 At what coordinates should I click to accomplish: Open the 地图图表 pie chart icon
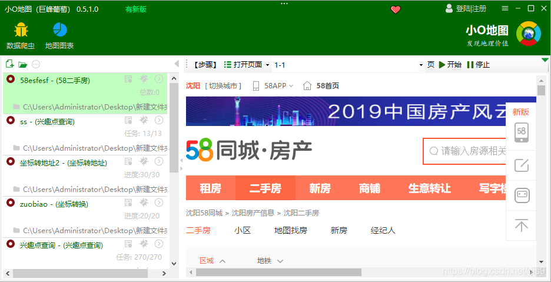pyautogui.click(x=60, y=29)
